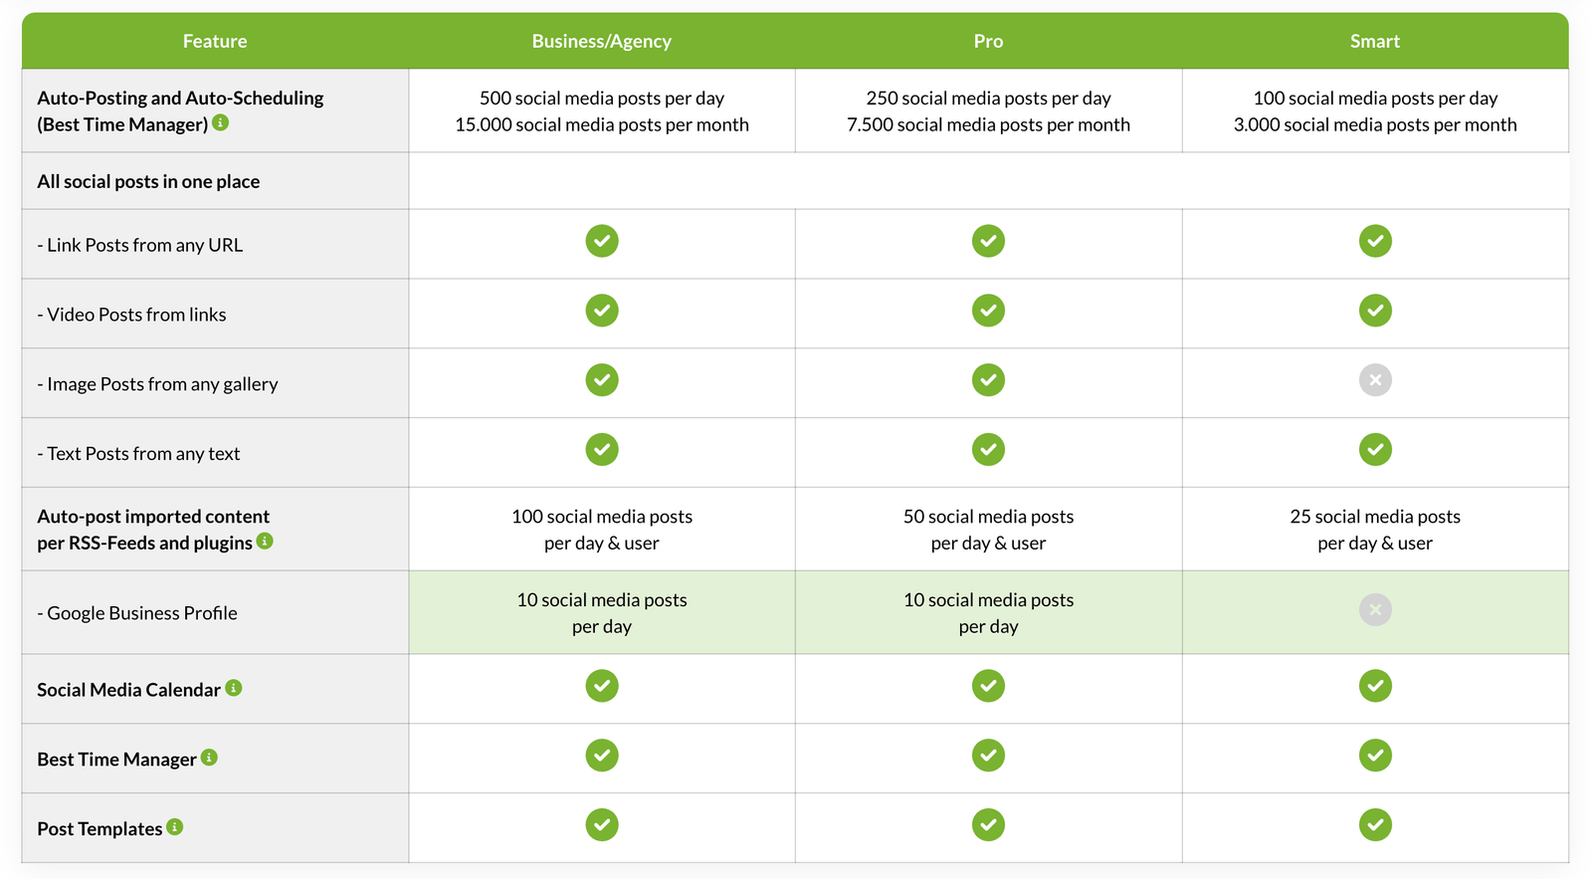Viewport: 1592px width, 879px height.
Task: Click Pro checkmark in Social Media Calendar row
Action: (988, 686)
